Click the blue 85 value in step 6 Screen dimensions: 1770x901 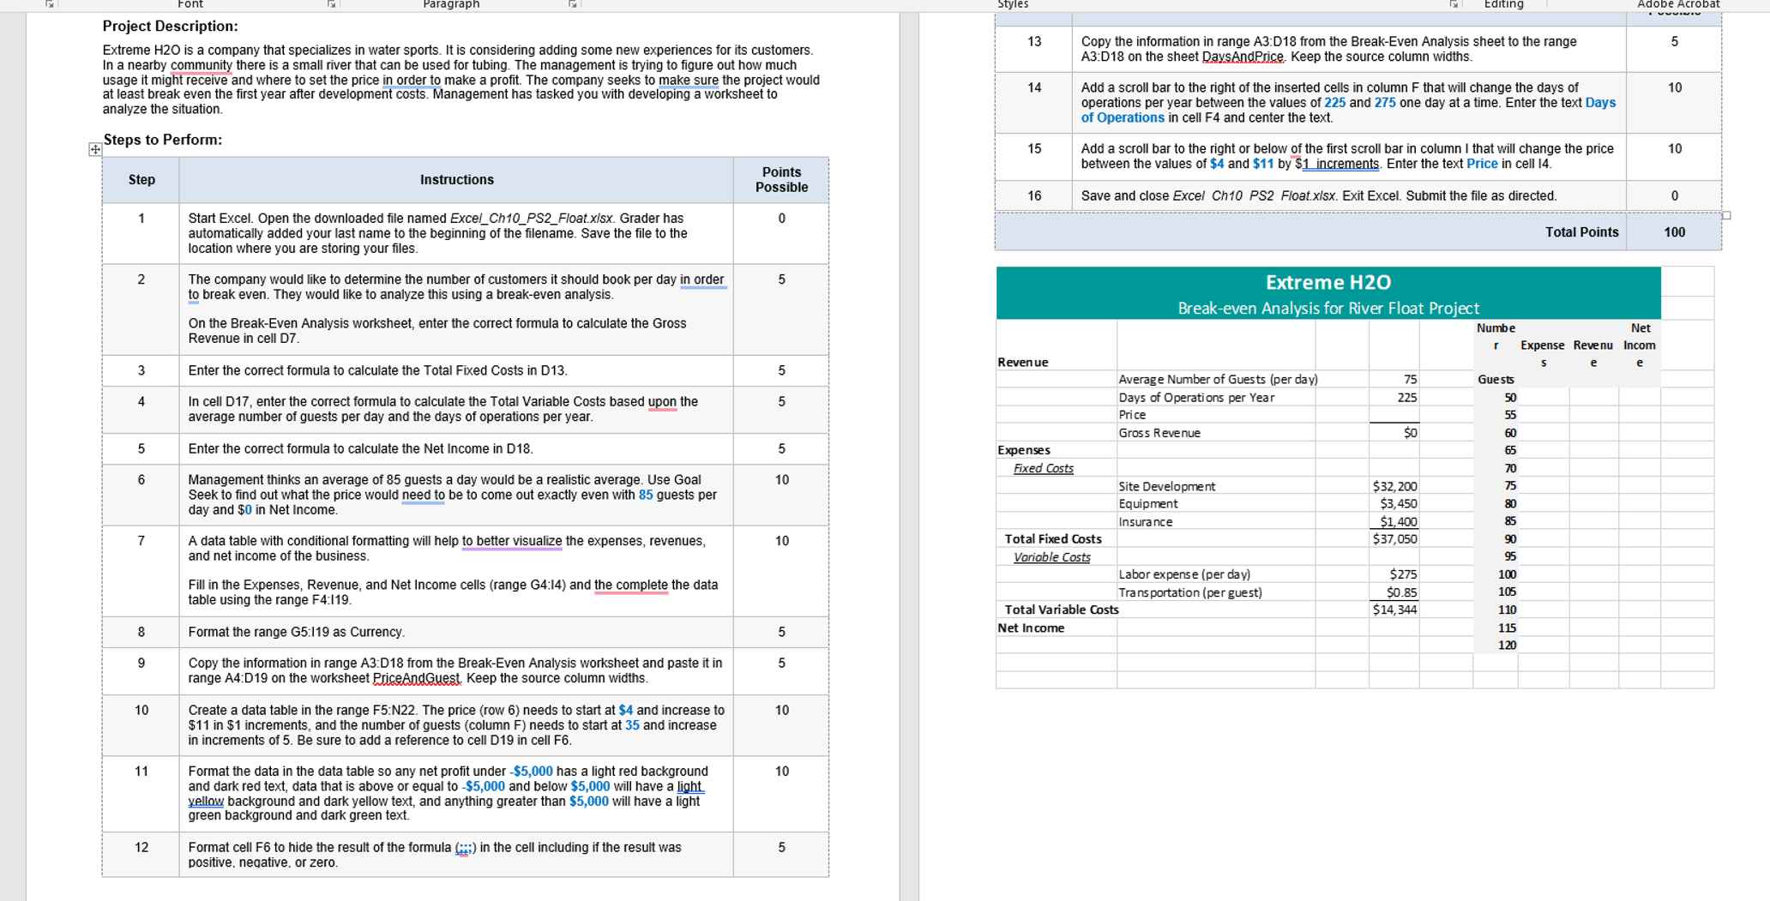pyautogui.click(x=646, y=495)
